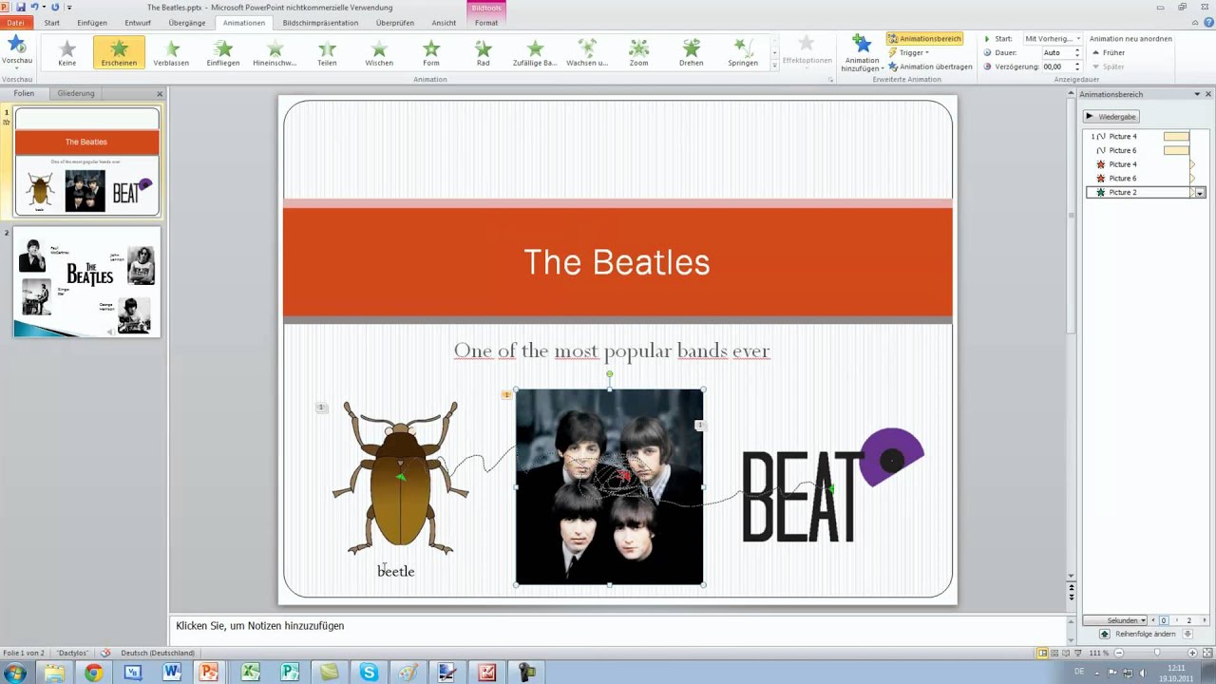Open the Ansicht ribbon tab

[x=444, y=23]
